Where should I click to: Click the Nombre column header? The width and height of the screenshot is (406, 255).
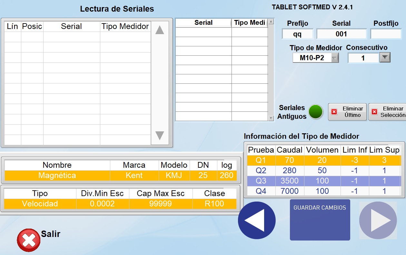57,165
